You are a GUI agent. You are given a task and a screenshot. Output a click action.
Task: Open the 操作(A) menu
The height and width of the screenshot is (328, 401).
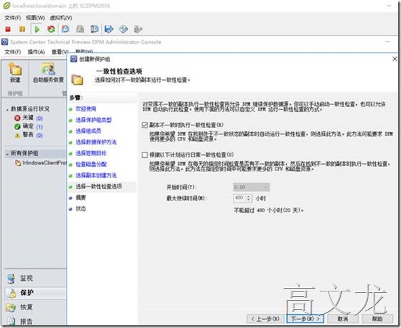36,52
